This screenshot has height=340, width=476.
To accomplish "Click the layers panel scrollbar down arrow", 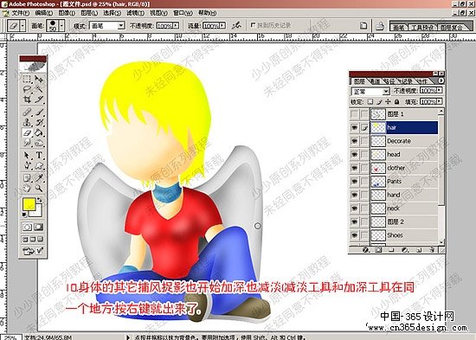I will 441,242.
